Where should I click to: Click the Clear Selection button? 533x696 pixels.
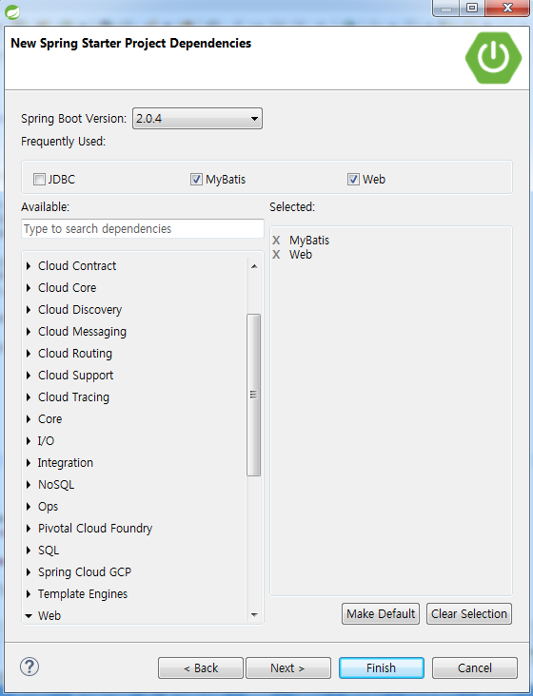pyautogui.click(x=469, y=614)
